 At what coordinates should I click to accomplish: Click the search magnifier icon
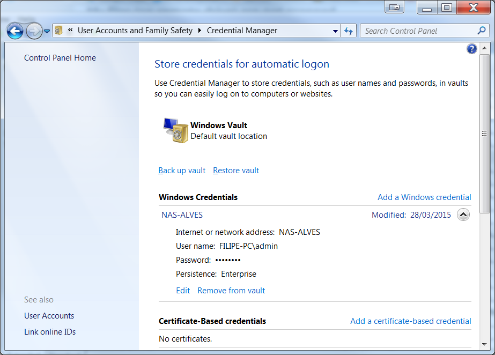(482, 31)
